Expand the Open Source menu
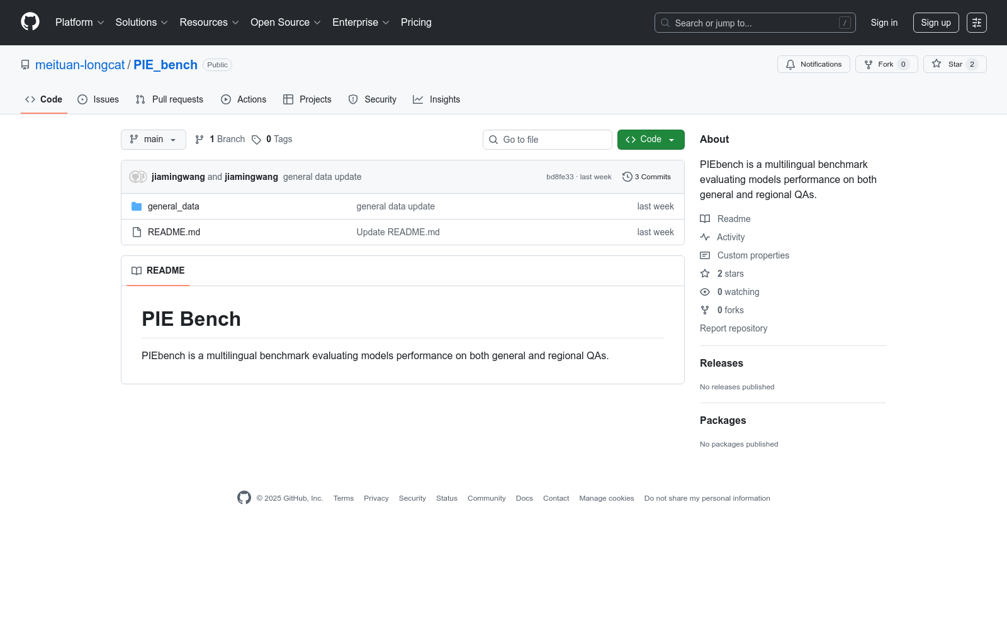Image resolution: width=1007 pixels, height=629 pixels. pos(286,23)
